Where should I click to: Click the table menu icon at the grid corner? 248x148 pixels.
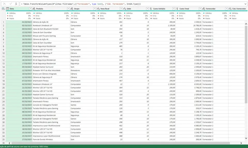(3, 9)
